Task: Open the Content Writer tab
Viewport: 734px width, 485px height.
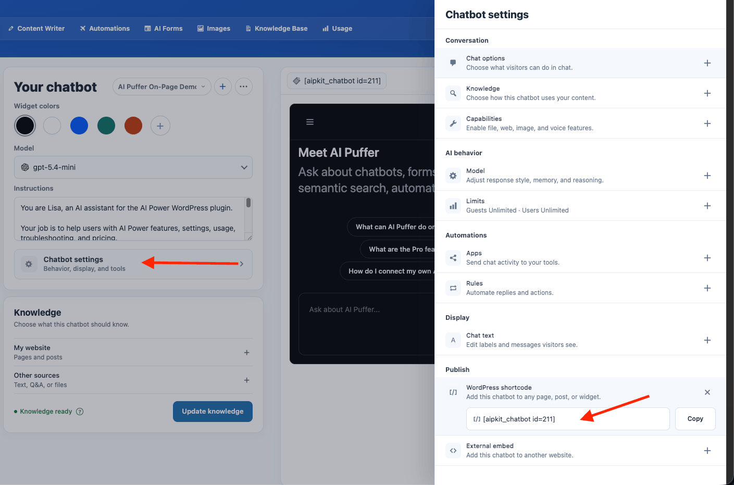Action: tap(36, 29)
